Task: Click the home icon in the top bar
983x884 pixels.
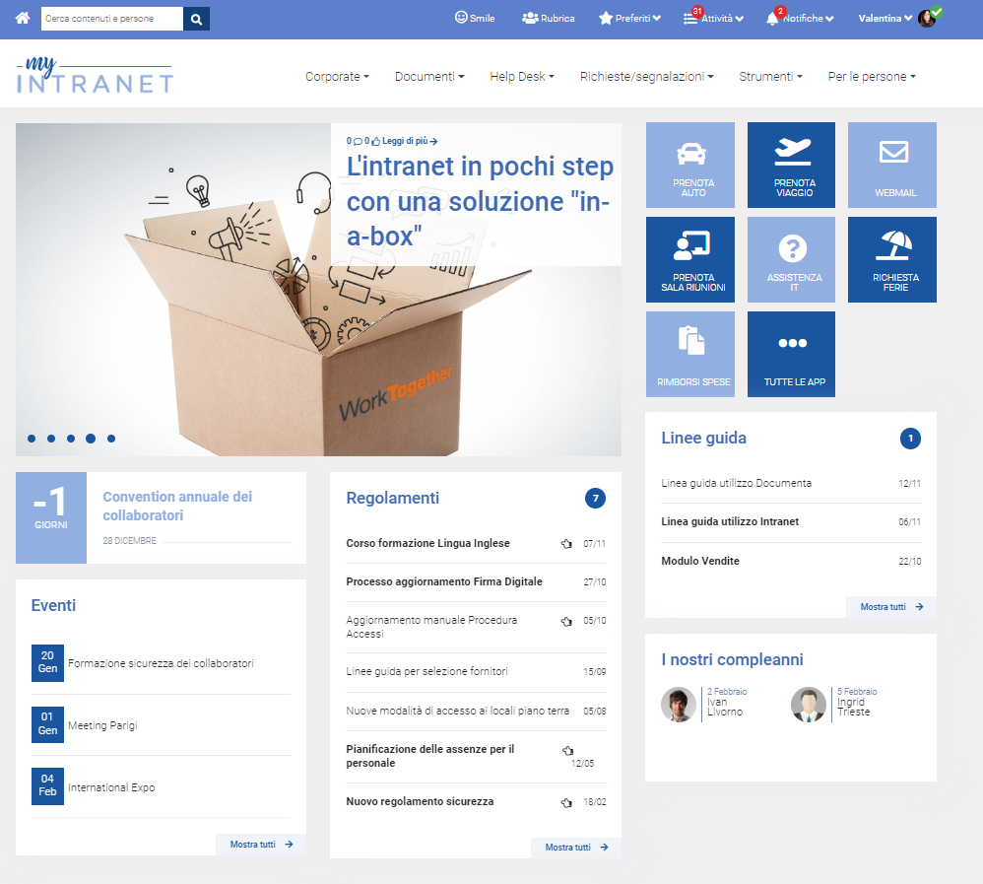Action: pos(22,18)
